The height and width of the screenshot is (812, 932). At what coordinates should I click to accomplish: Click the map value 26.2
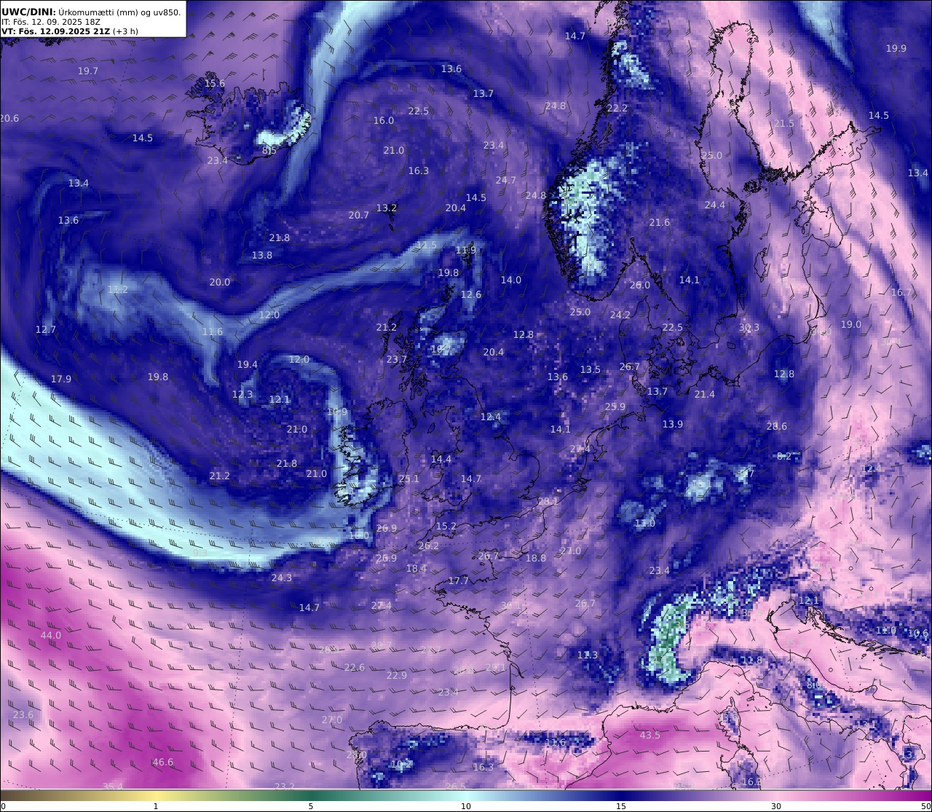pyautogui.click(x=429, y=546)
